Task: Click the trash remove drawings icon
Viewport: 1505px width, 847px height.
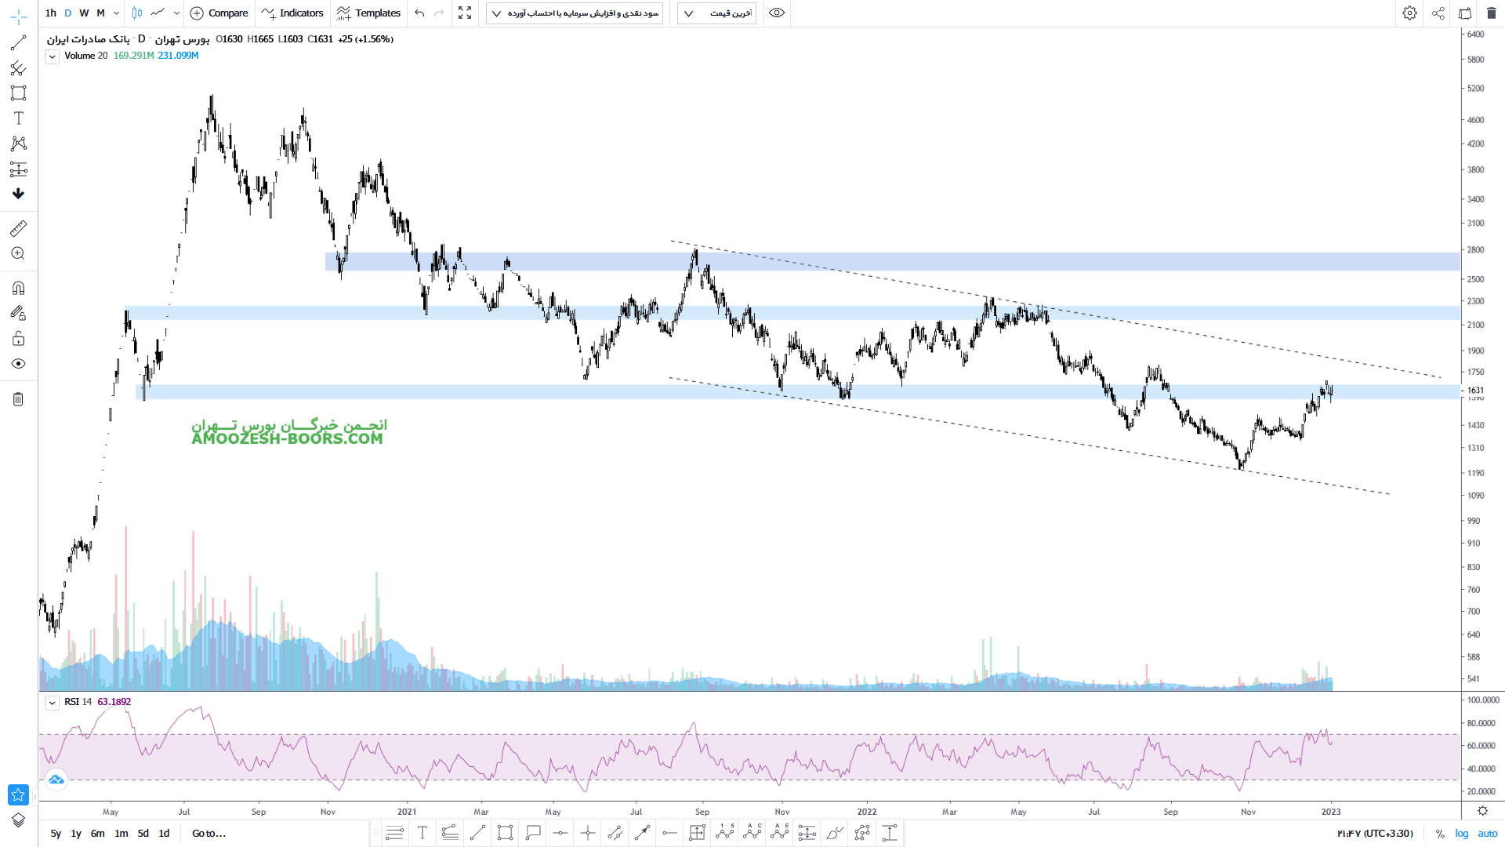Action: pos(18,399)
